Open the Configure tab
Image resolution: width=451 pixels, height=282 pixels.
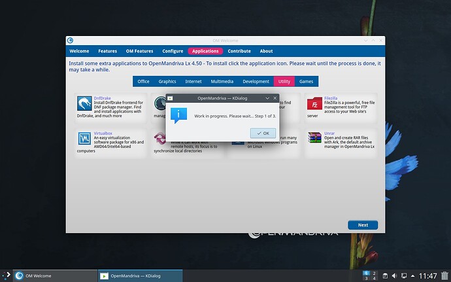[173, 51]
